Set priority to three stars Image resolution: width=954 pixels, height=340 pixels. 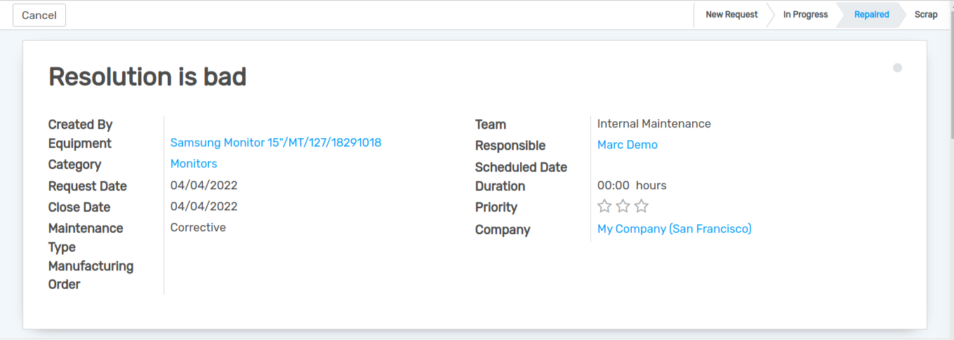pyautogui.click(x=641, y=206)
